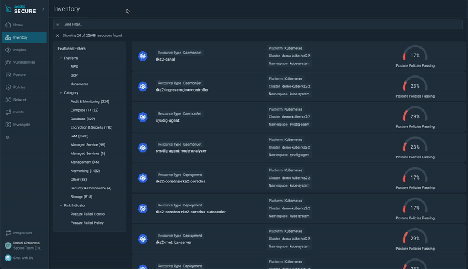Click the Kubernetes icon for sysdig-agent
This screenshot has width=468, height=269.
tap(143, 117)
